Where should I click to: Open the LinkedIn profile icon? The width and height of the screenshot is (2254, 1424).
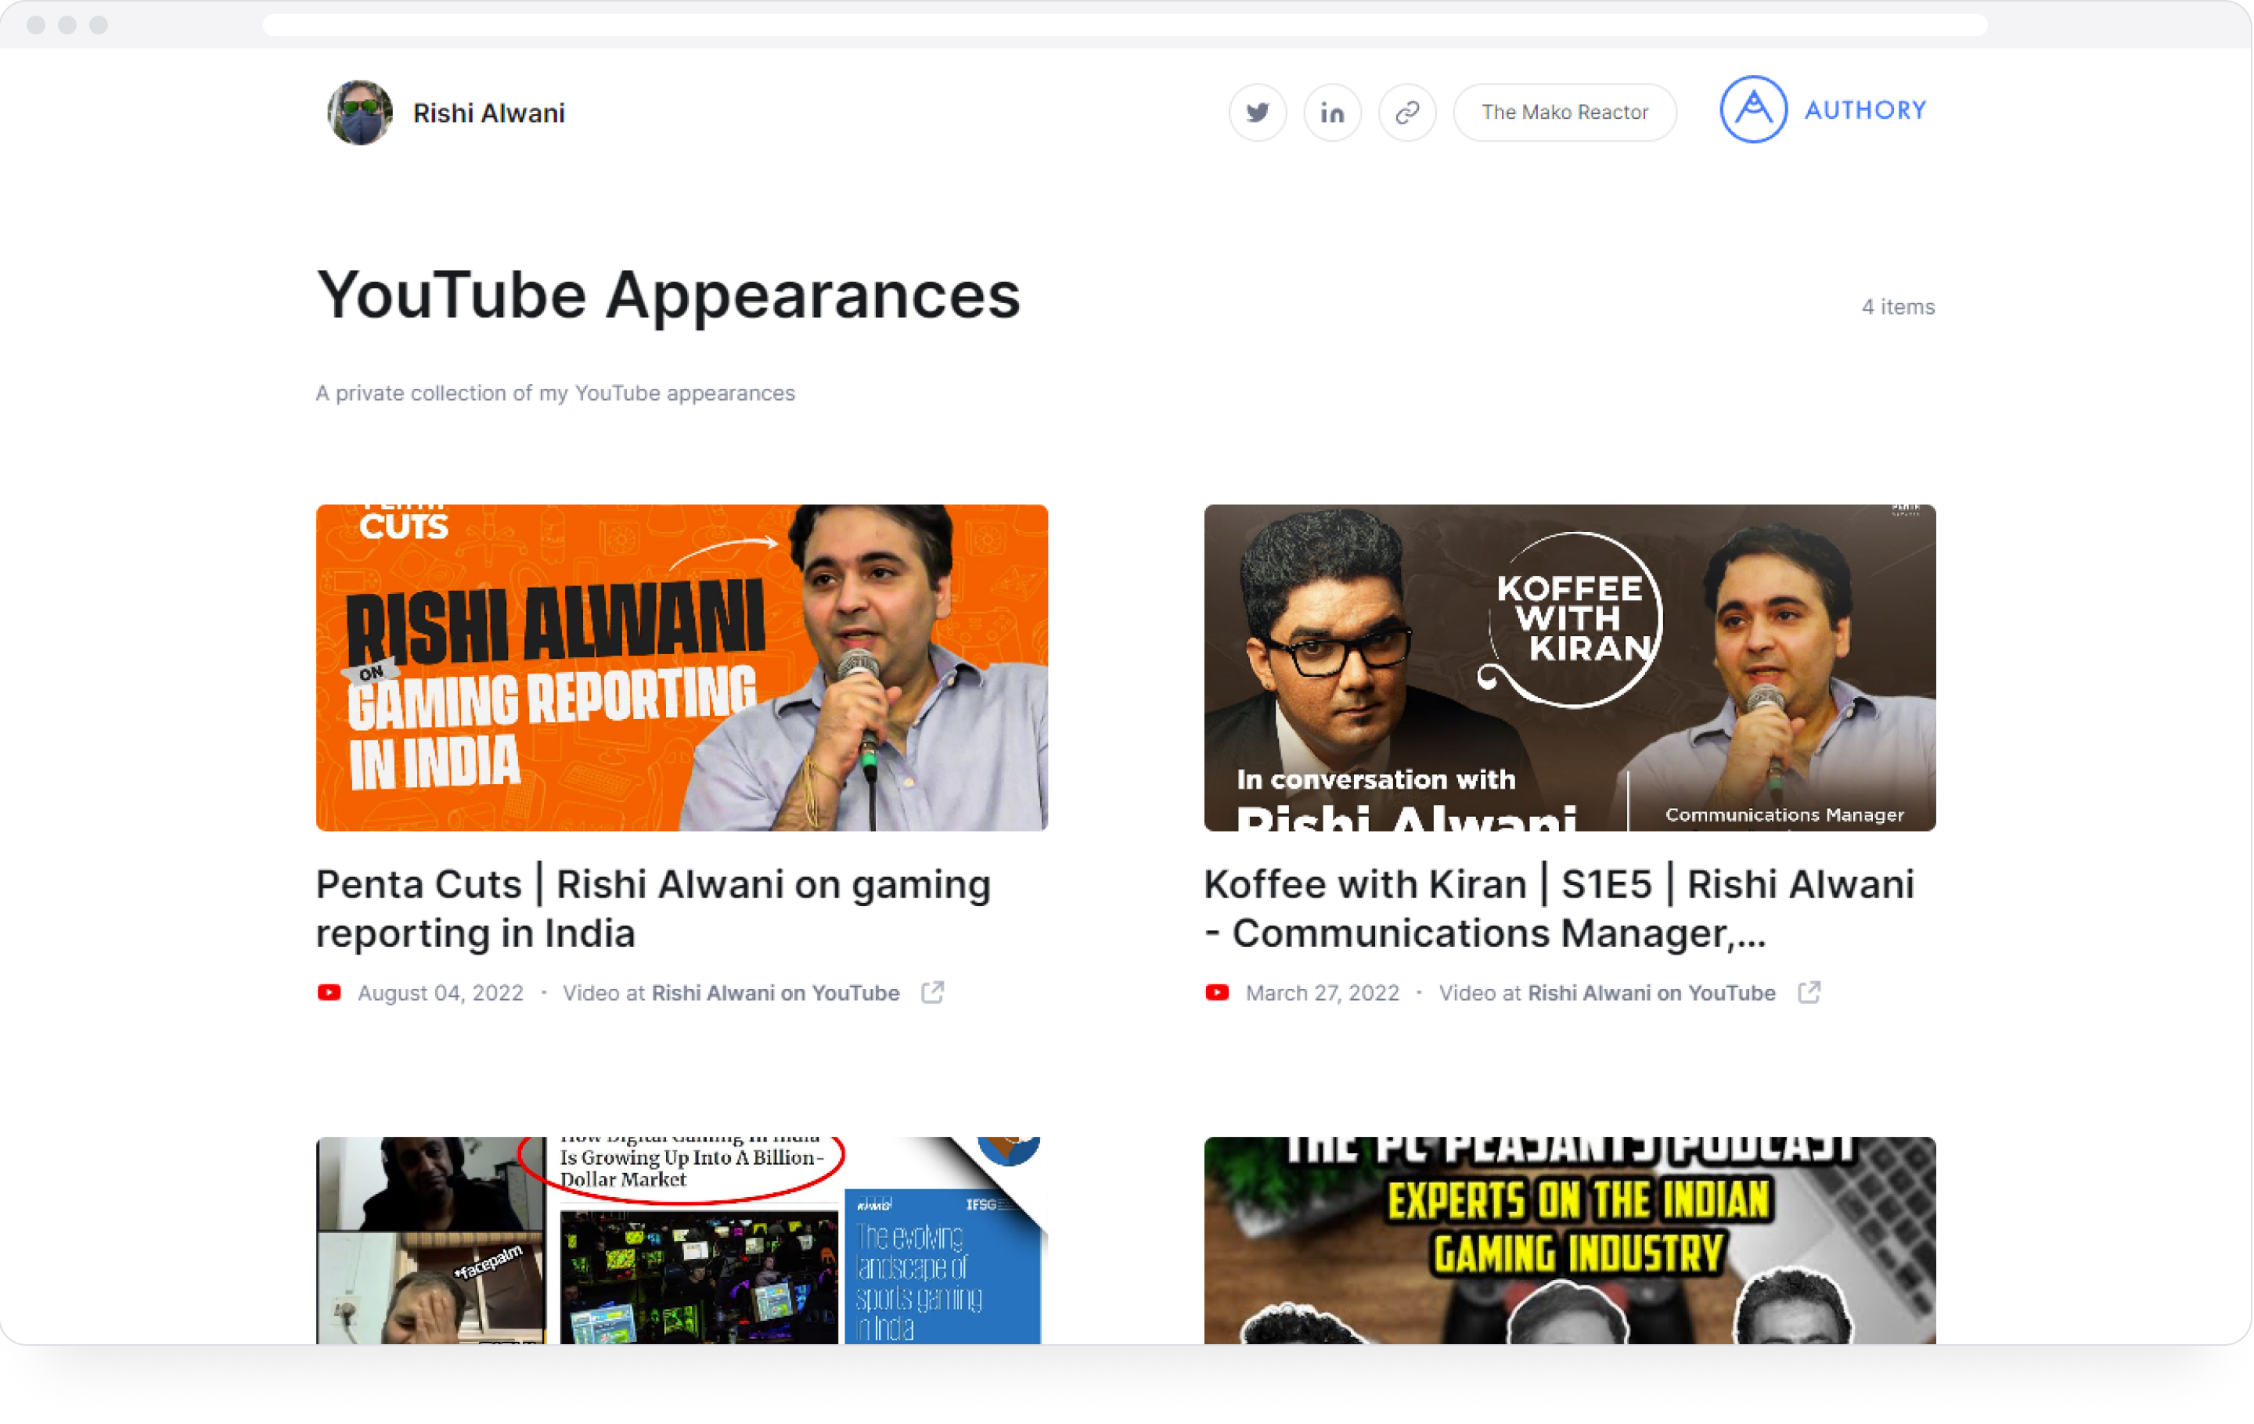click(1332, 112)
